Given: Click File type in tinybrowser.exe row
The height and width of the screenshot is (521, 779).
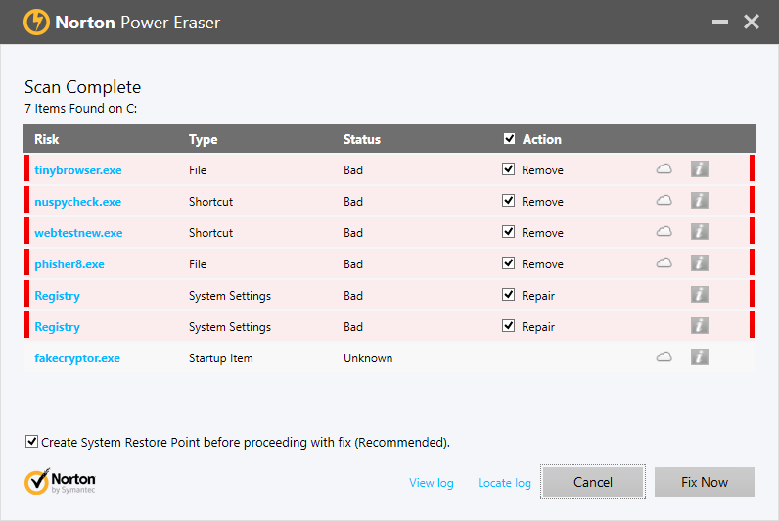Looking at the screenshot, I should click(198, 170).
